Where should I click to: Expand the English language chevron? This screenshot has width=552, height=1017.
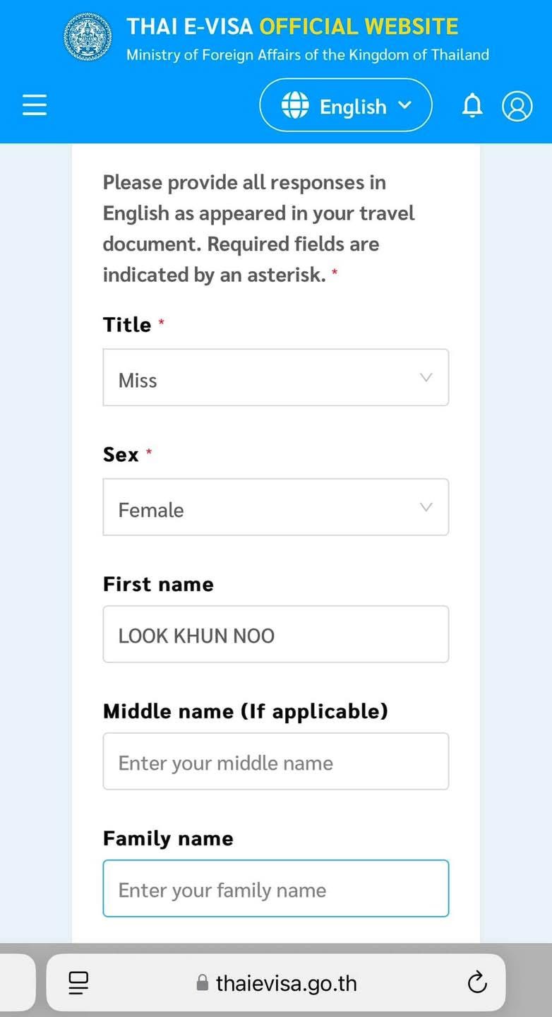404,105
